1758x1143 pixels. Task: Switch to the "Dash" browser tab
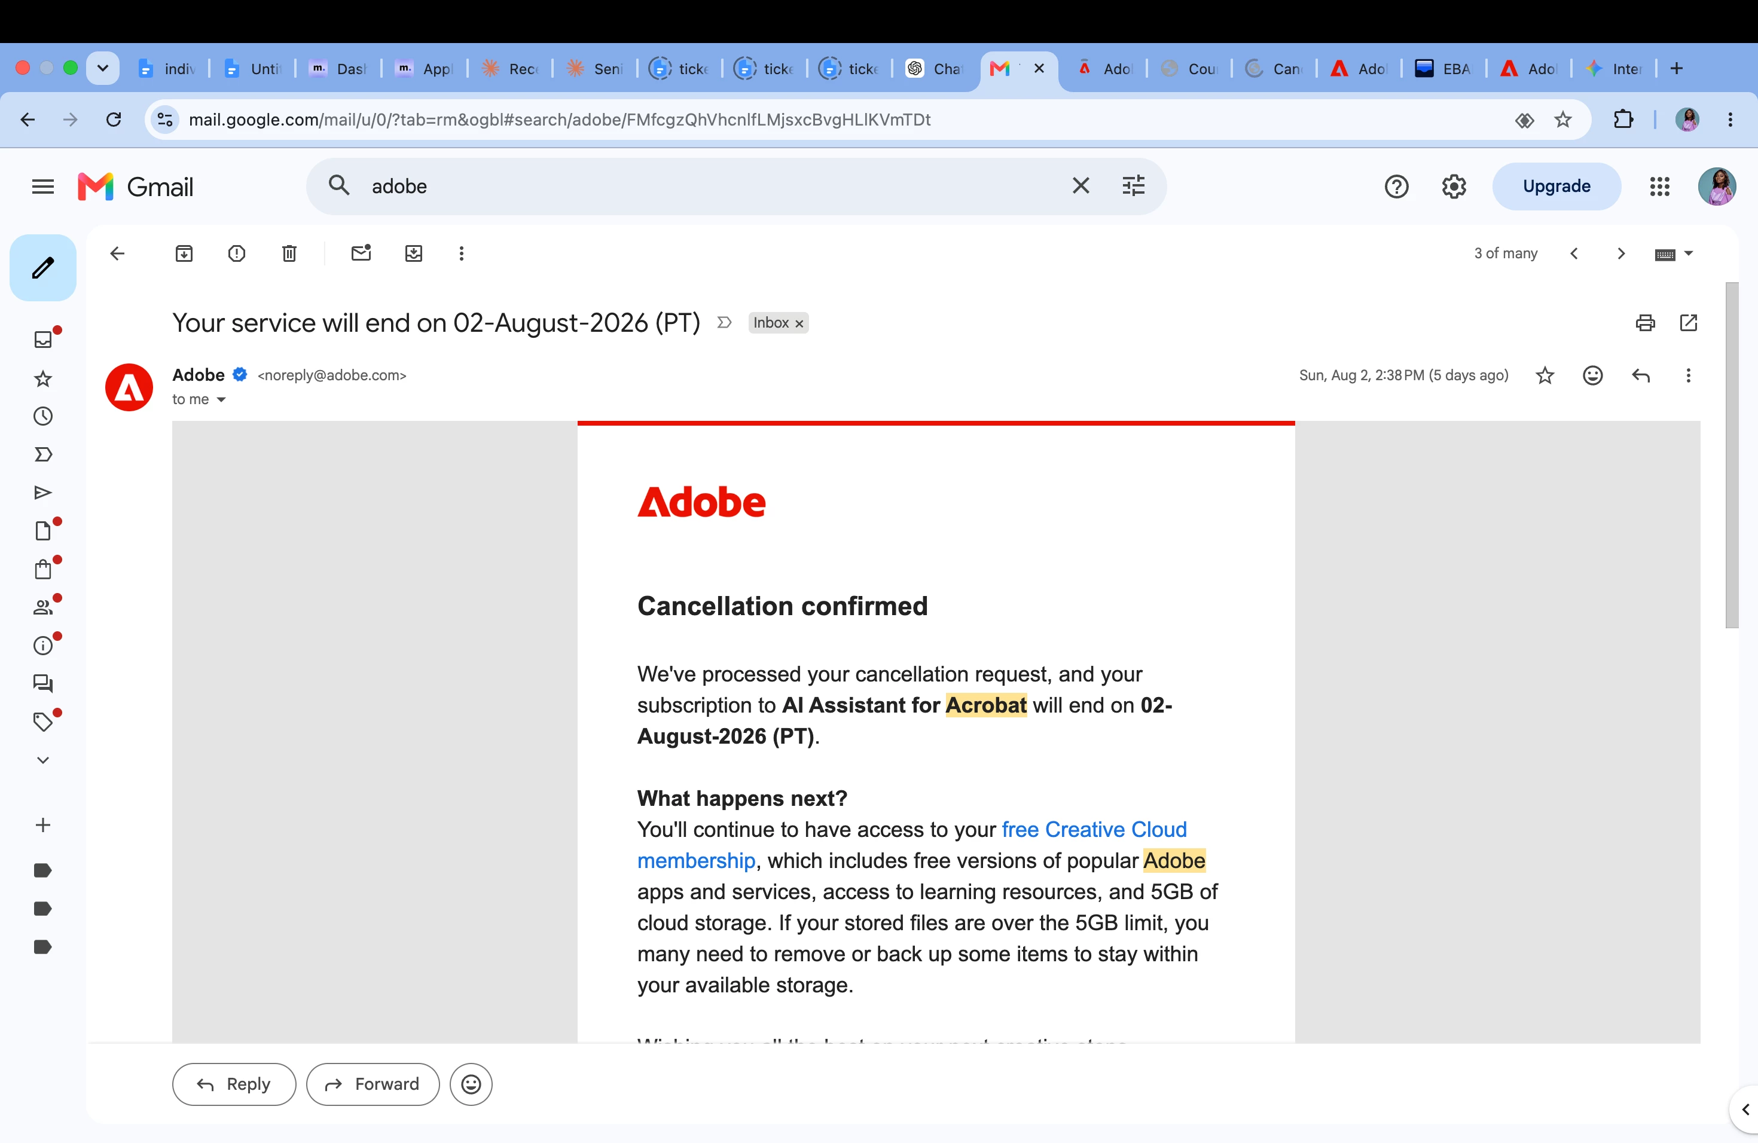tap(338, 69)
